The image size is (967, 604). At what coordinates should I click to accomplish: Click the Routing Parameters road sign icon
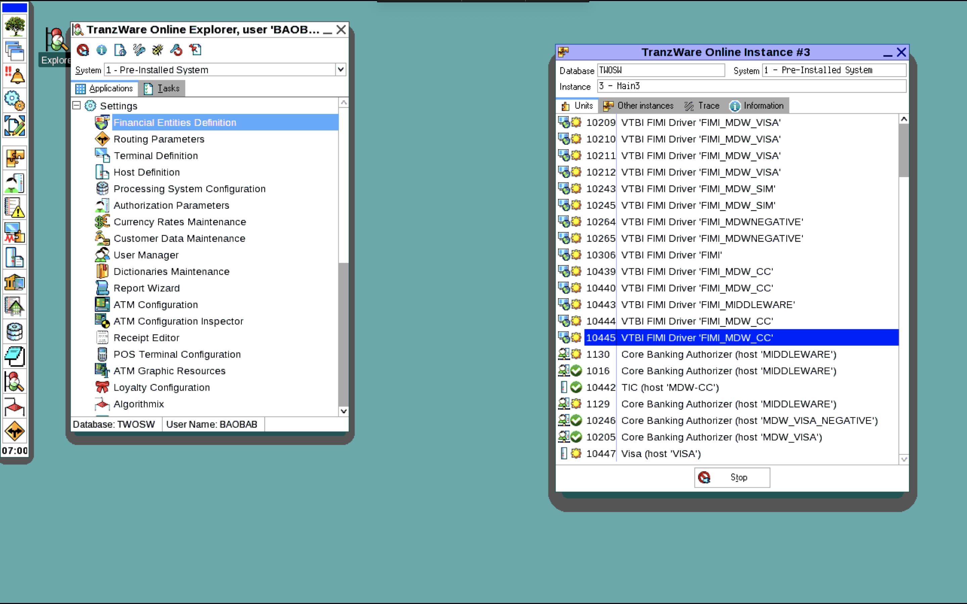pyautogui.click(x=102, y=139)
